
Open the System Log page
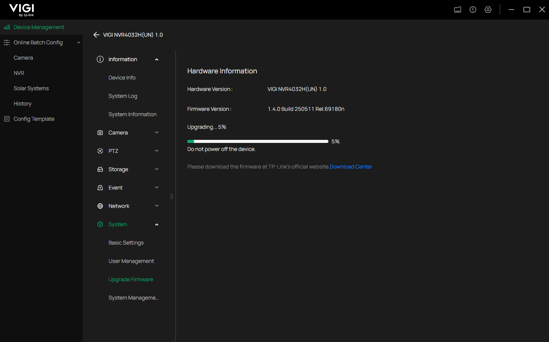click(x=123, y=96)
